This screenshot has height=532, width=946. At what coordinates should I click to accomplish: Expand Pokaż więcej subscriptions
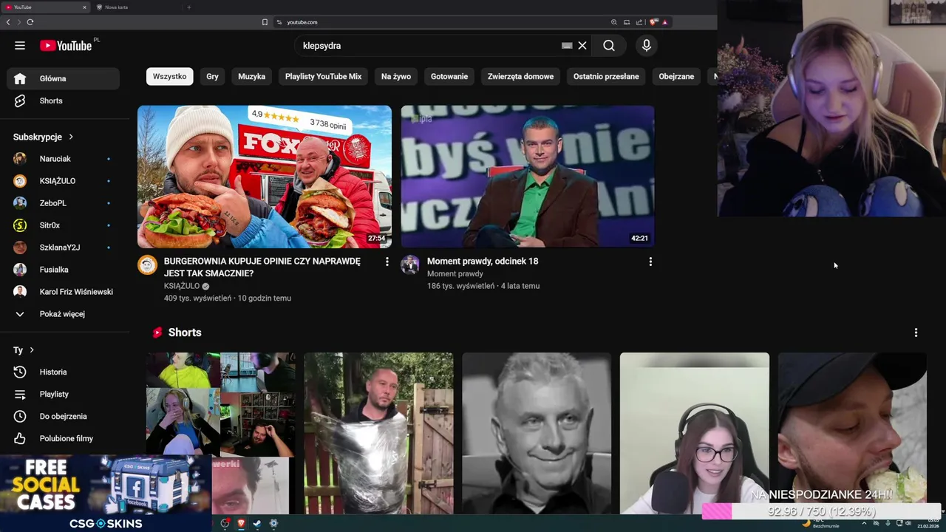coord(63,314)
